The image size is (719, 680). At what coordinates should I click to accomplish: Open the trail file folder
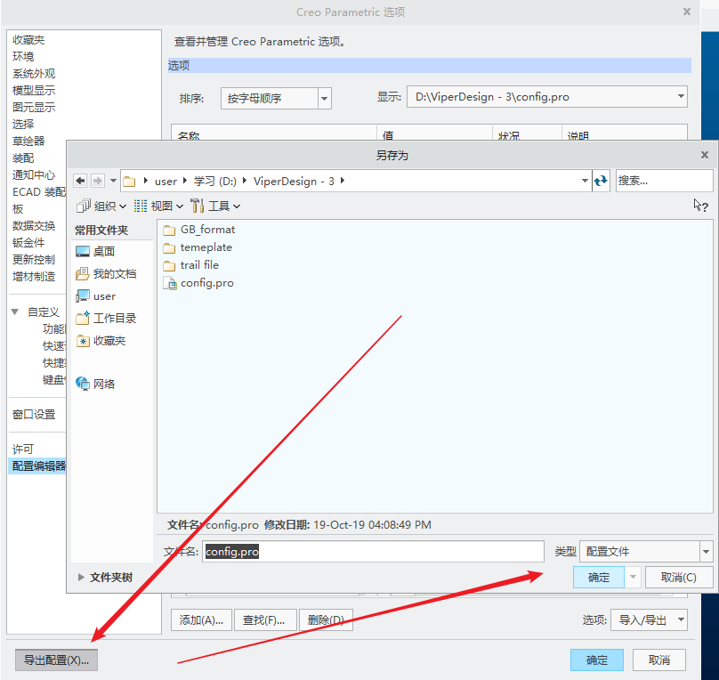tap(190, 265)
